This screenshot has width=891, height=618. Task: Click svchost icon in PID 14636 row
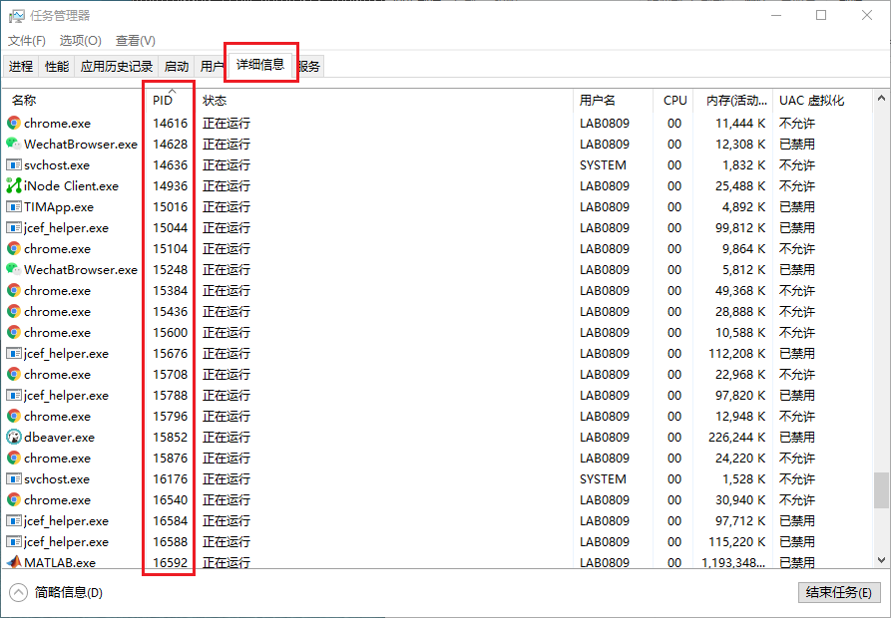pyautogui.click(x=14, y=165)
